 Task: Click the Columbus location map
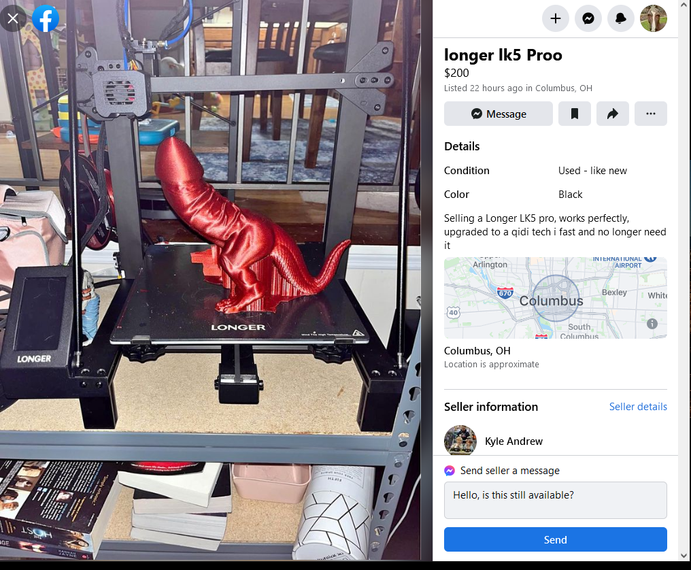tap(555, 298)
